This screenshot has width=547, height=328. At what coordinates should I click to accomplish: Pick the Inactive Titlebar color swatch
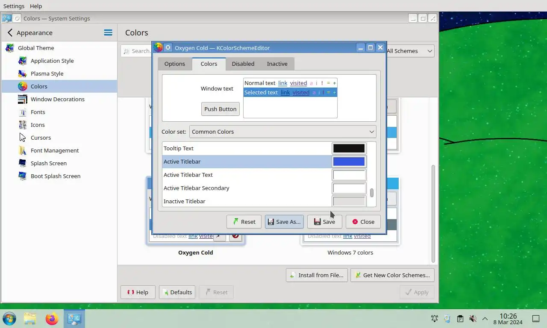349,201
